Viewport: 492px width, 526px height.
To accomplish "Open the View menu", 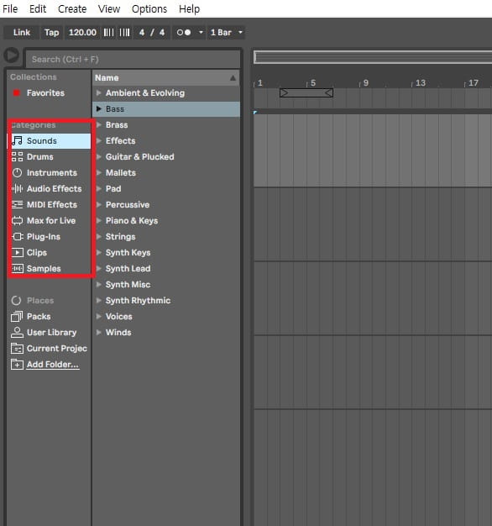I will 109,8.
